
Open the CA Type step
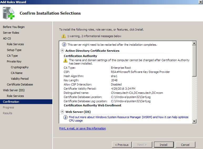(12, 56)
